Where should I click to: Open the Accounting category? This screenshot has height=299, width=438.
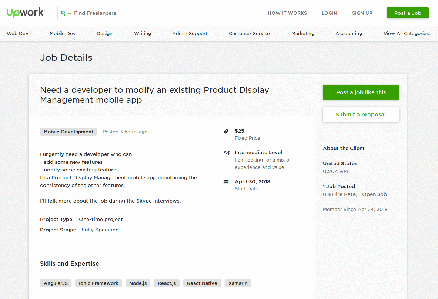(x=349, y=34)
